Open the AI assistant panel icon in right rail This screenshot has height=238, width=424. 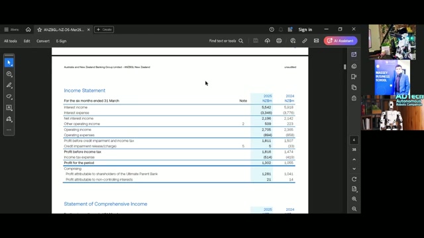click(x=354, y=54)
